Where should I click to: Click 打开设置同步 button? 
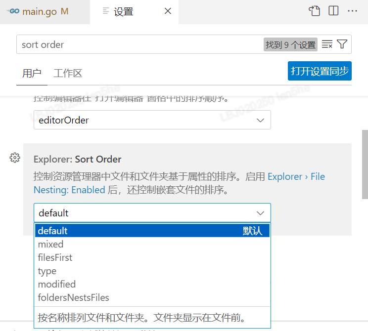(320, 71)
